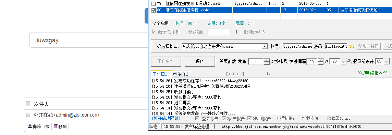The width and height of the screenshot is (392, 135).
Task: Click the iiuwzgay text field
Action: [89, 40]
